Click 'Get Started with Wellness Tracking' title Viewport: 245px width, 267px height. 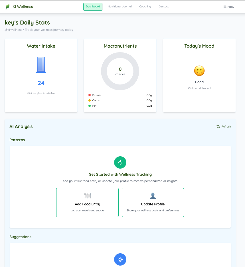coord(120,175)
